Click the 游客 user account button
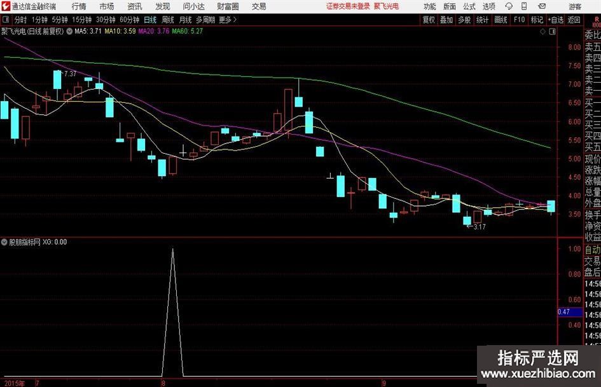Image resolution: width=601 pixels, height=387 pixels. pos(575,6)
